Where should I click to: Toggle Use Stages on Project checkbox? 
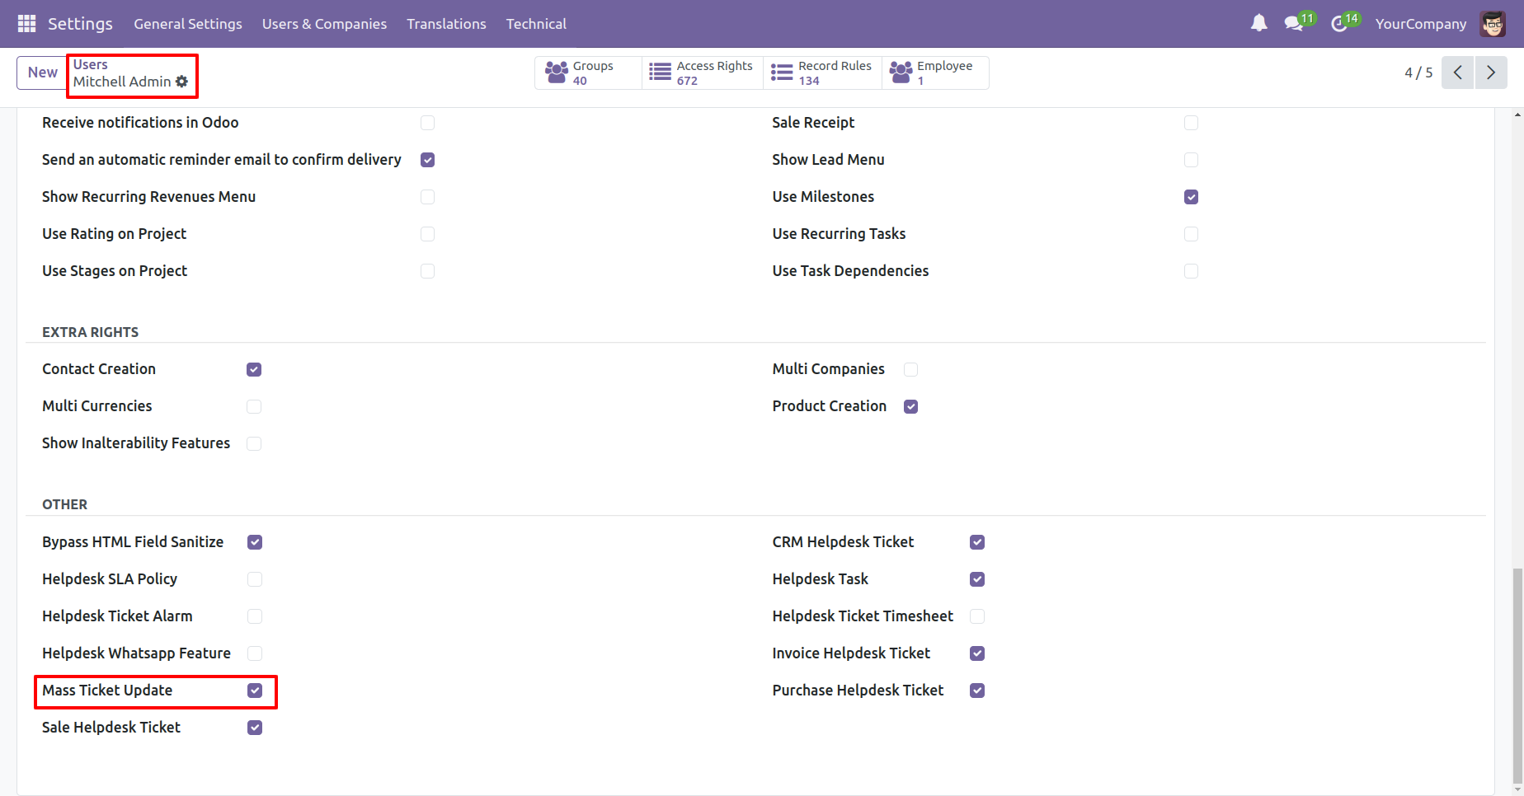coord(427,271)
